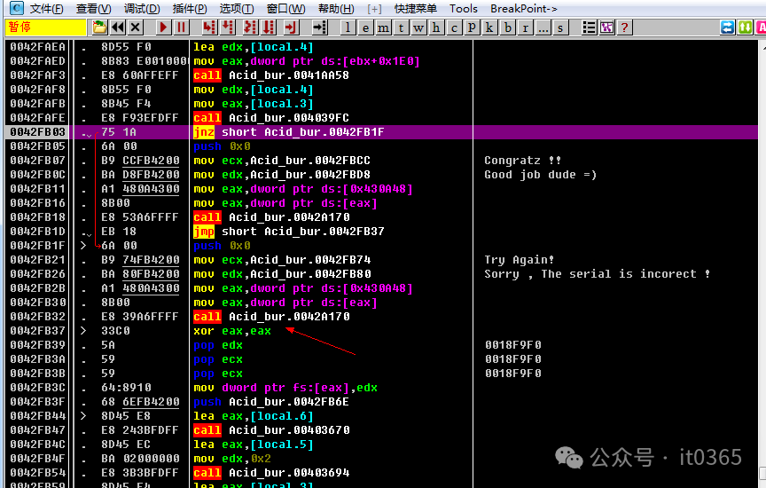766x488 pixels.
Task: Open the 插件(P) plugins menu
Action: coord(190,9)
